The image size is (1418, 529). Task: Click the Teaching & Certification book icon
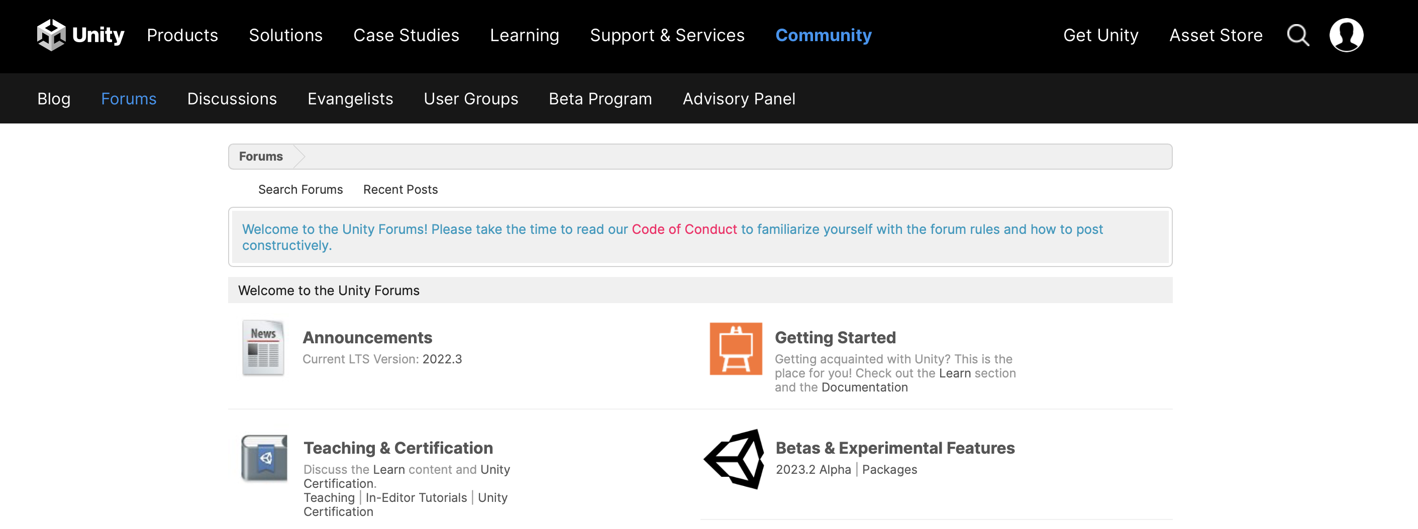264,458
